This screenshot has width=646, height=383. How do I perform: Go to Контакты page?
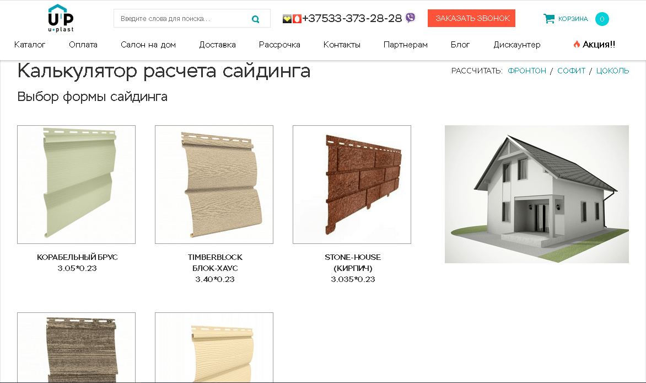(342, 45)
